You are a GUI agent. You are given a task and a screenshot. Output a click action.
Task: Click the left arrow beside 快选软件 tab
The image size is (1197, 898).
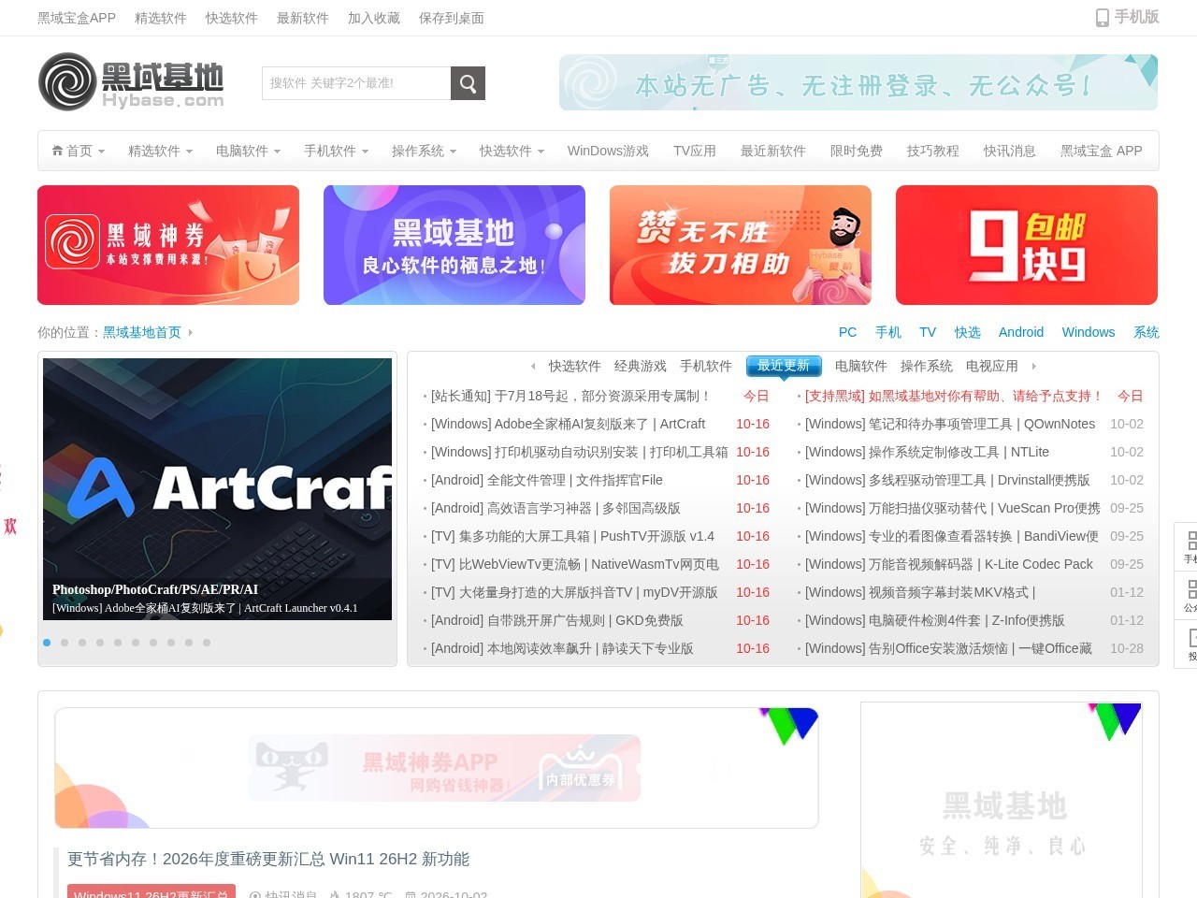[x=533, y=366]
